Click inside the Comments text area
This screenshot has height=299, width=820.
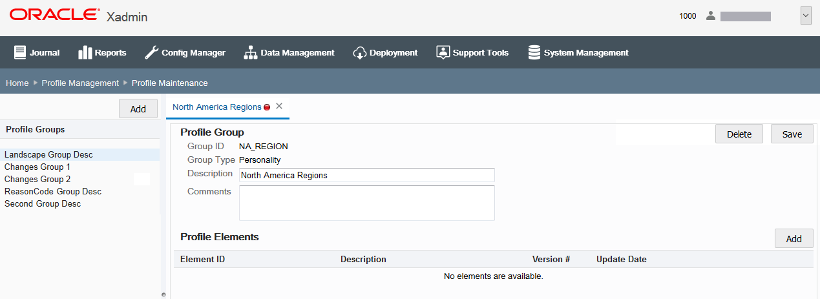[366, 203]
